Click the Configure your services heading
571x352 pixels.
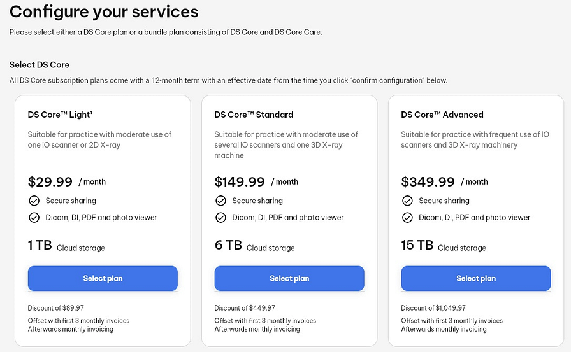coord(104,11)
